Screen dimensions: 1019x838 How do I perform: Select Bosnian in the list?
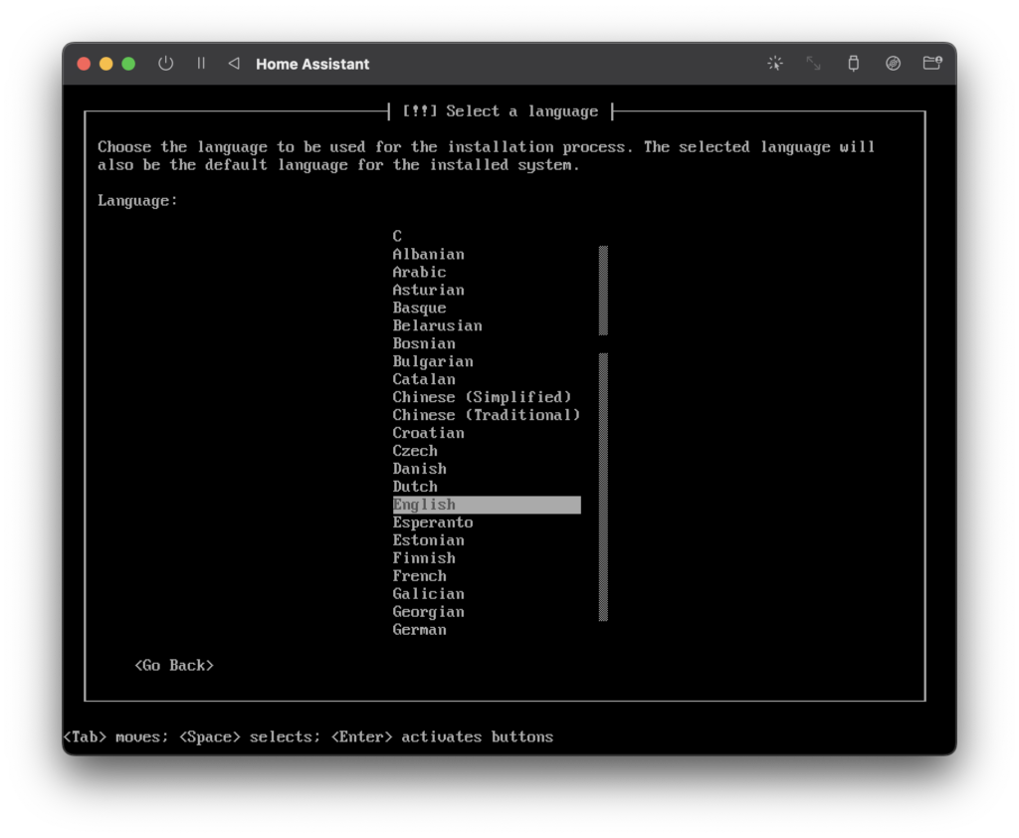coord(424,343)
